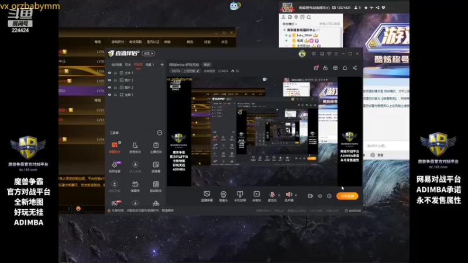The image size is (468, 263).
Task: Sort by the 经验 column header
Action: point(207,42)
